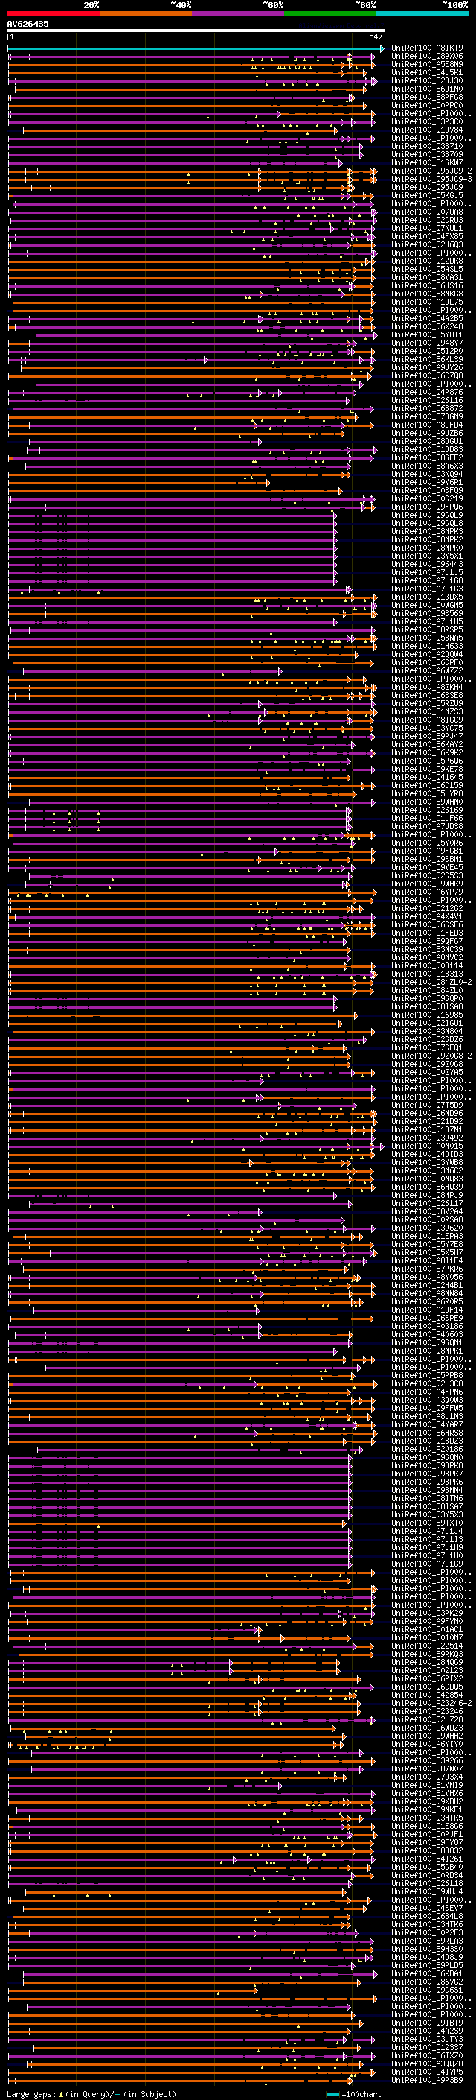Click the cyan alignment bar of UniRef100_A8IKT9

pos(196,48)
